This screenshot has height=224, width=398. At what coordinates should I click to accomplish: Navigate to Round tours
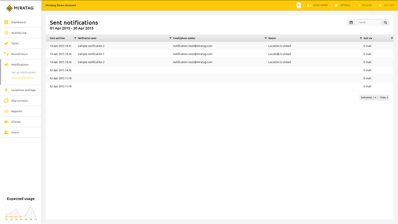[19, 54]
